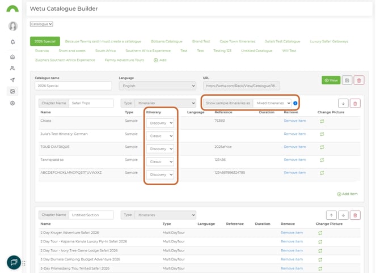This screenshot has height=273, width=380.
Task: Open the Language English dropdown
Action: click(x=157, y=86)
